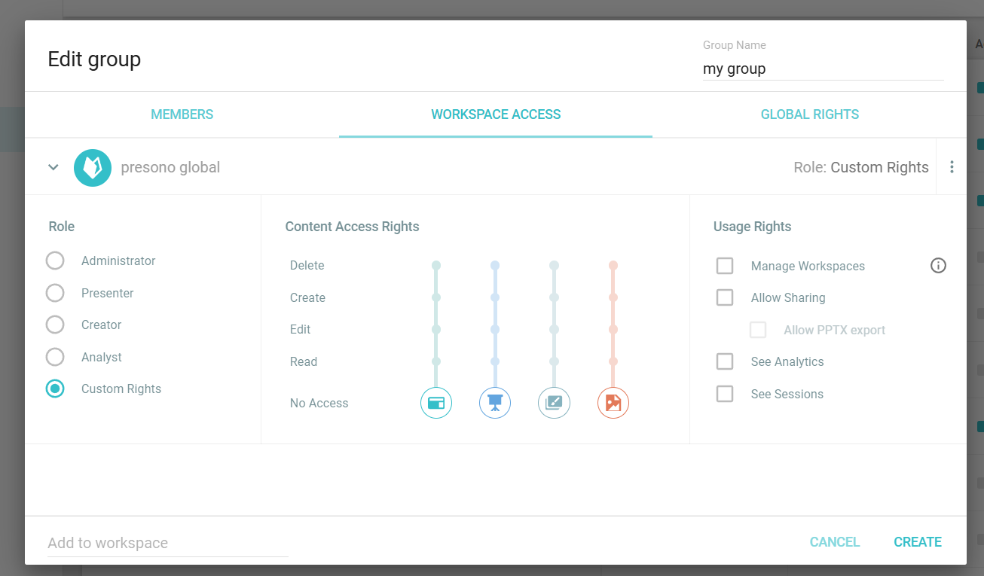Enable the Manage Workspaces checkbox
Viewport: 984px width, 576px height.
tap(725, 266)
